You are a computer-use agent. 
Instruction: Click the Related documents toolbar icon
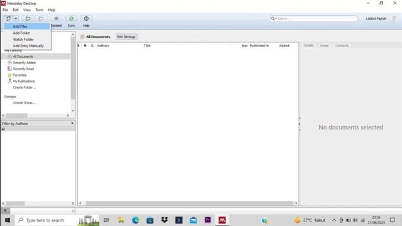tap(56, 18)
